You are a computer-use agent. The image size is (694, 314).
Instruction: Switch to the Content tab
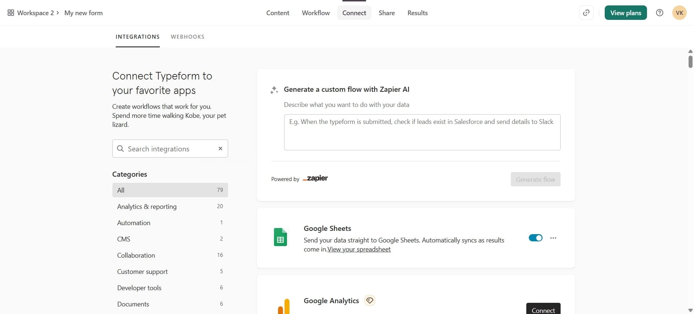tap(278, 13)
